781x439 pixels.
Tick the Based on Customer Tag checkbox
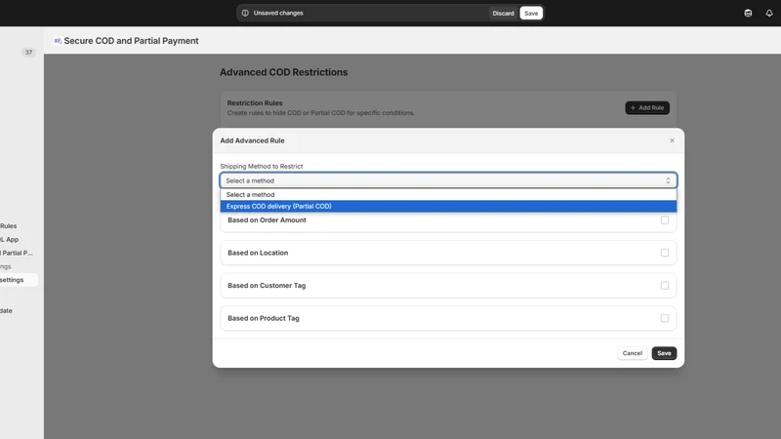665,285
